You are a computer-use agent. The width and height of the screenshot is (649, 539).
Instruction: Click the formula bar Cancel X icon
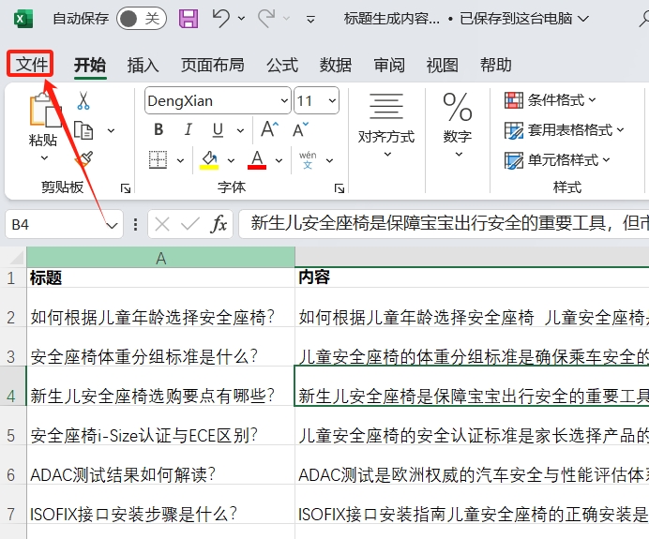tap(162, 225)
